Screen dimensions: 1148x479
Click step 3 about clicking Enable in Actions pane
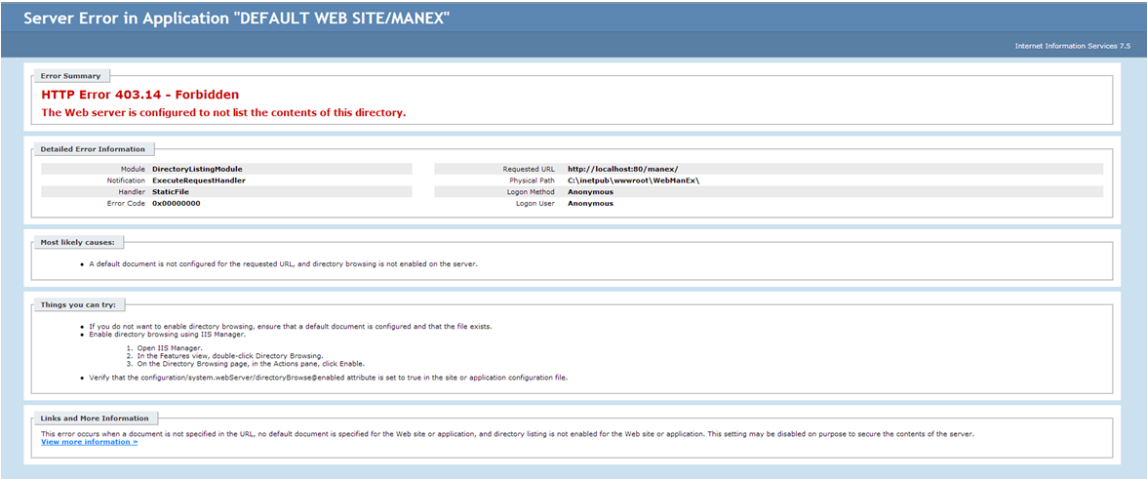pos(251,363)
